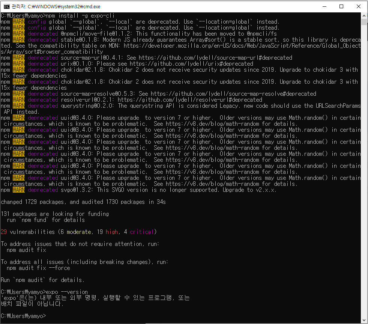This screenshot has width=368, height=324.
Task: Maximize the cmd.exe window
Action: (x=341, y=7)
